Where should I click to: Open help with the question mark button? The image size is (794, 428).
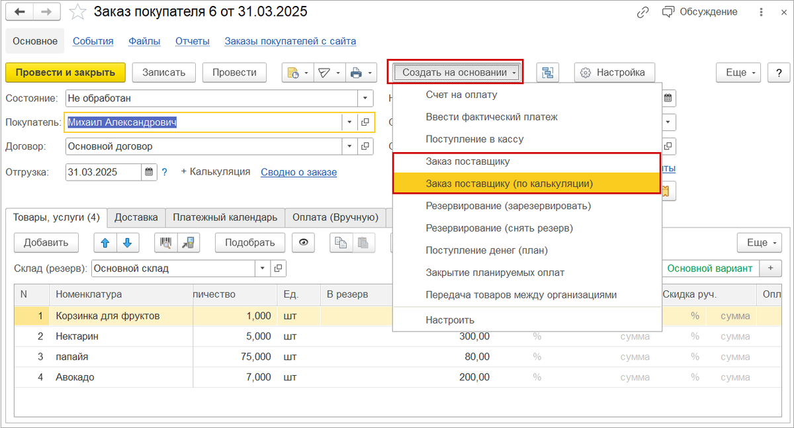coord(779,73)
